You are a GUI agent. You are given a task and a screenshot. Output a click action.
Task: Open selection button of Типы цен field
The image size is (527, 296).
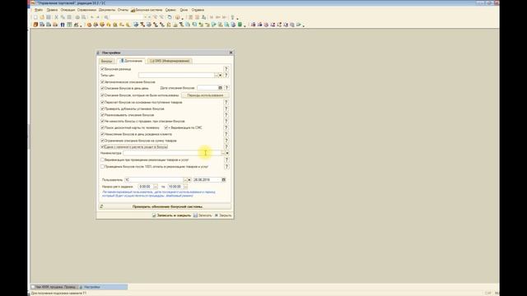pyautogui.click(x=216, y=75)
